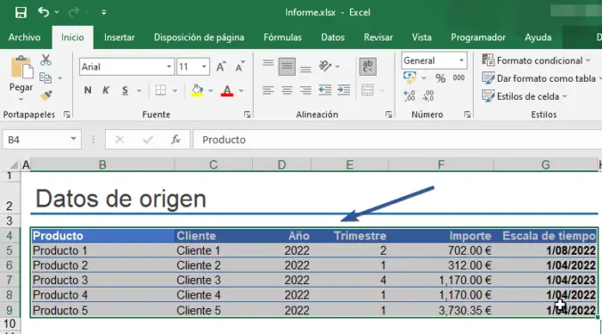Align text right
This screenshot has height=334, width=602.
pos(305,90)
